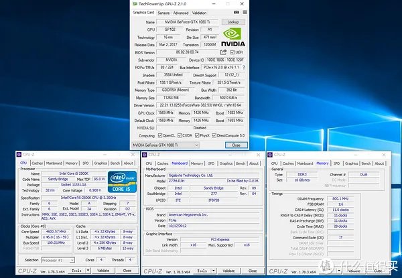Viewport: 402px width, 278px height.
Task: Click the bus interface question mark icon
Action: (244, 67)
